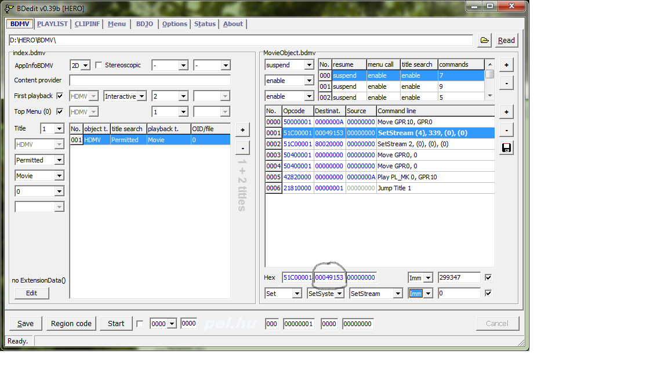Screen dimensions: 668x376
Task: Toggle the Stereoscopic checkbox
Action: (x=99, y=65)
